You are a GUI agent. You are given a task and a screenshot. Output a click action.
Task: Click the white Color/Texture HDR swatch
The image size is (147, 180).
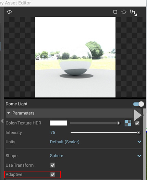(59, 123)
